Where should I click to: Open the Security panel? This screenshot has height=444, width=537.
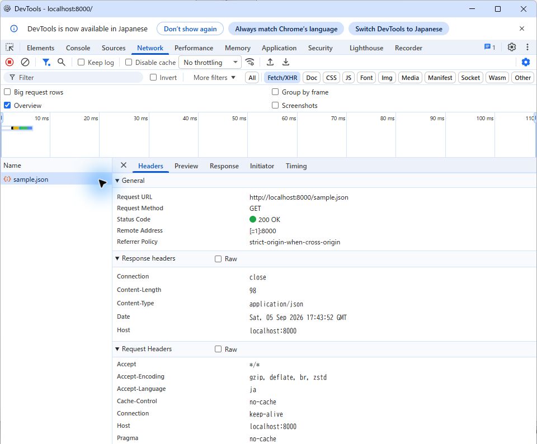tap(320, 48)
